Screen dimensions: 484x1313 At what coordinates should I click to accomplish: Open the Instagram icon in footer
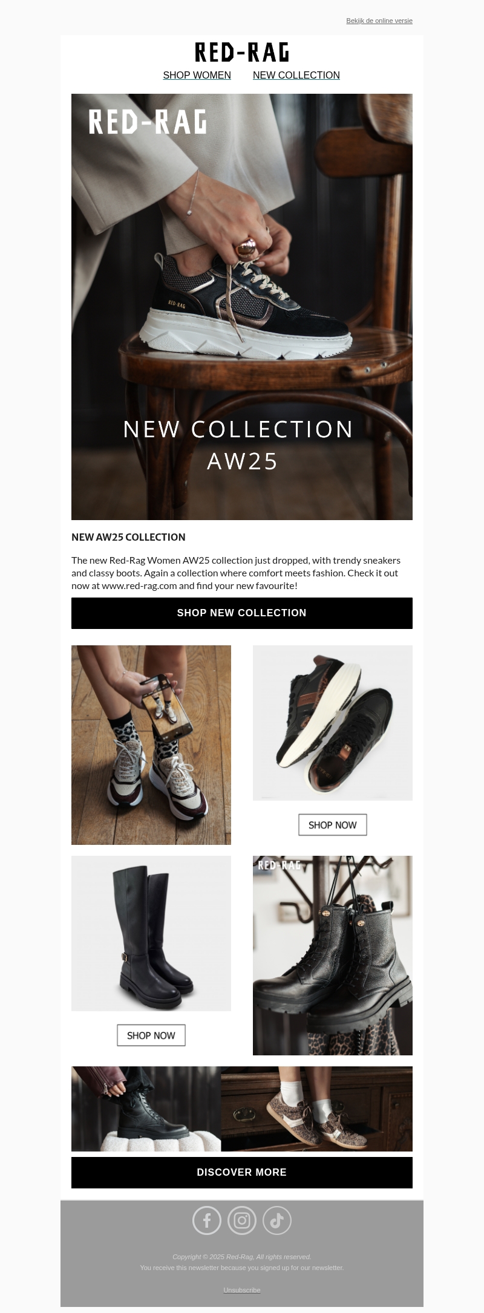click(x=242, y=1220)
